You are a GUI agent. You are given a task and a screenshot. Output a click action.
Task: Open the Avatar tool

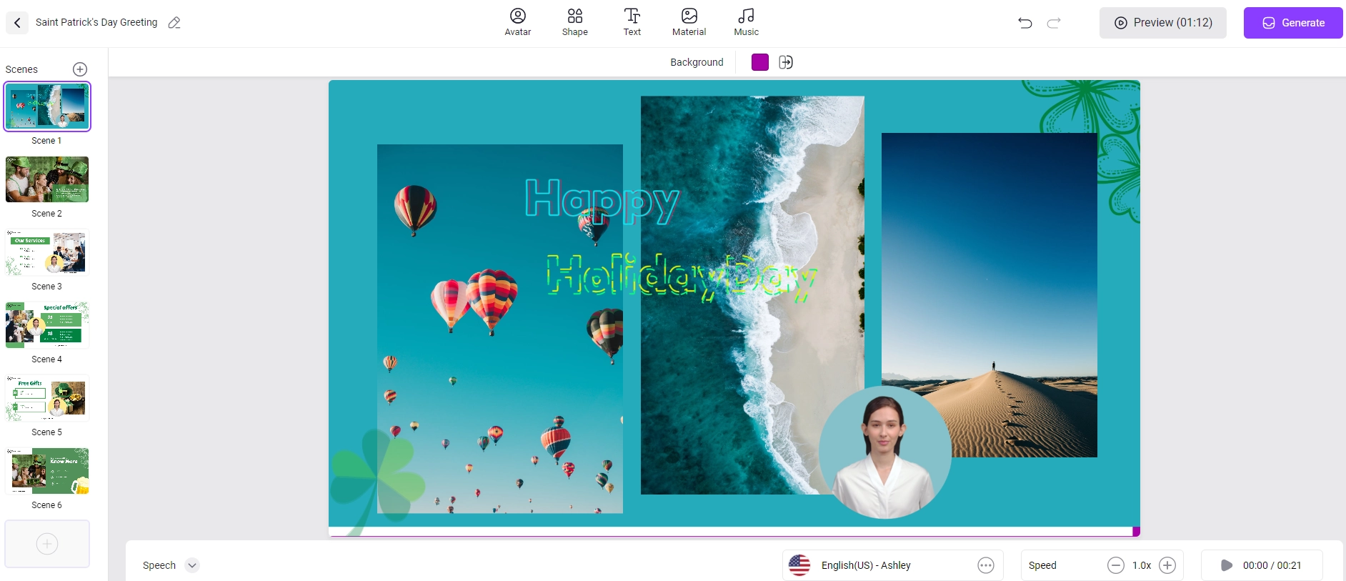[x=518, y=22]
